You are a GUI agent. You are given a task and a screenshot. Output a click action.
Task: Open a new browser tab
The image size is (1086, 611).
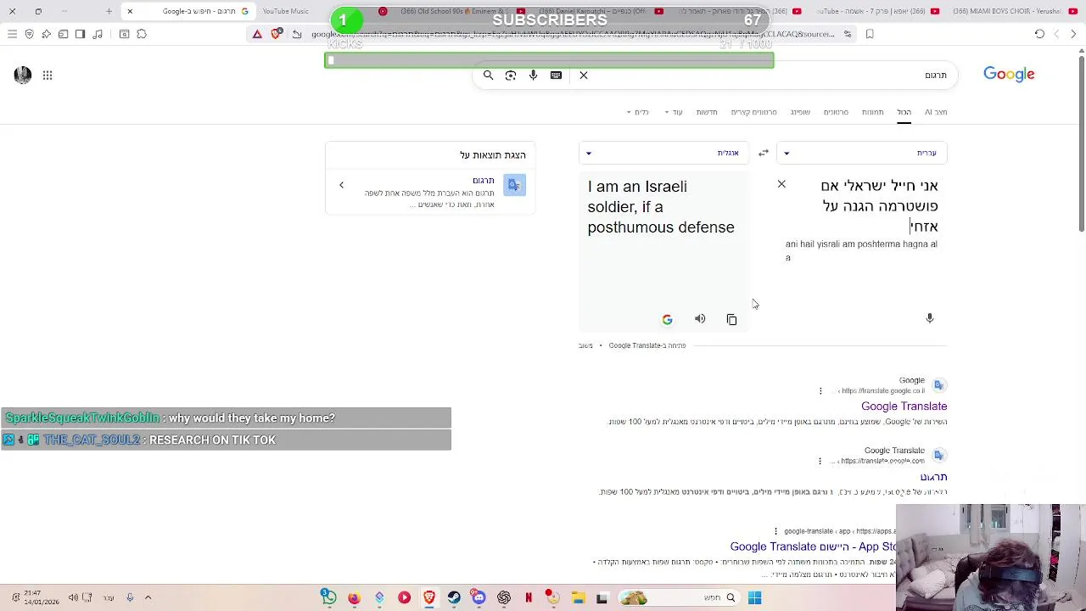coord(109,11)
